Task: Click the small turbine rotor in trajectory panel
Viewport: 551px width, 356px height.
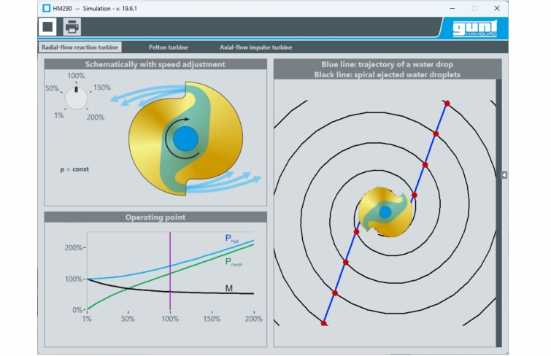Action: click(385, 212)
